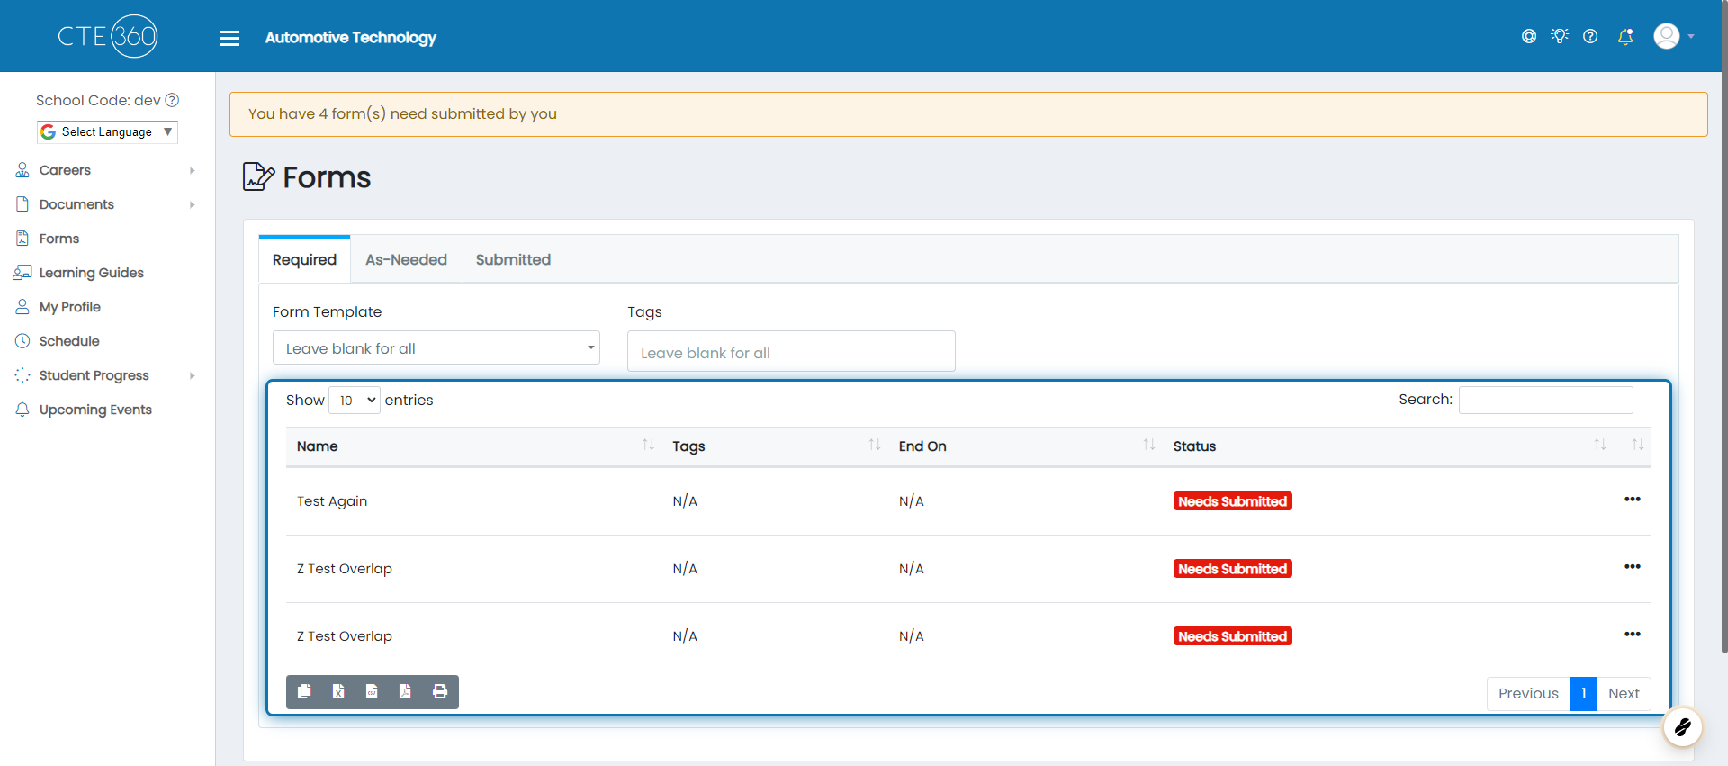
Task: Export the table as CSV
Action: (x=372, y=691)
